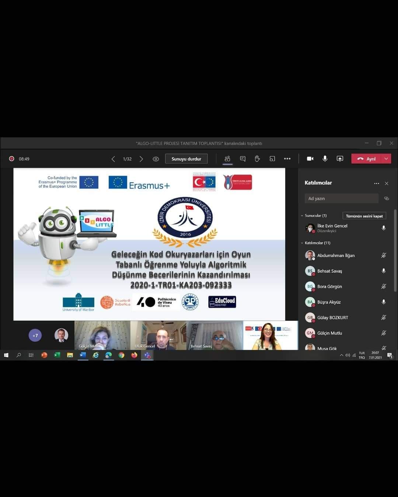Advance to the next presentation slide

[141, 159]
